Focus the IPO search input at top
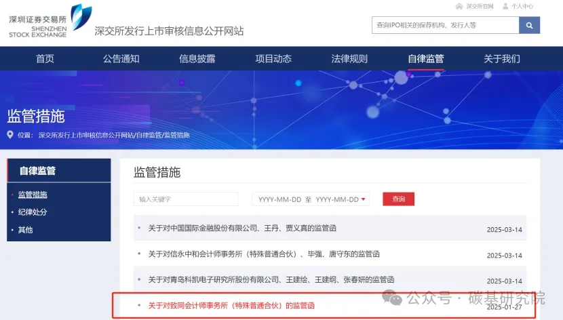 pyautogui.click(x=445, y=26)
